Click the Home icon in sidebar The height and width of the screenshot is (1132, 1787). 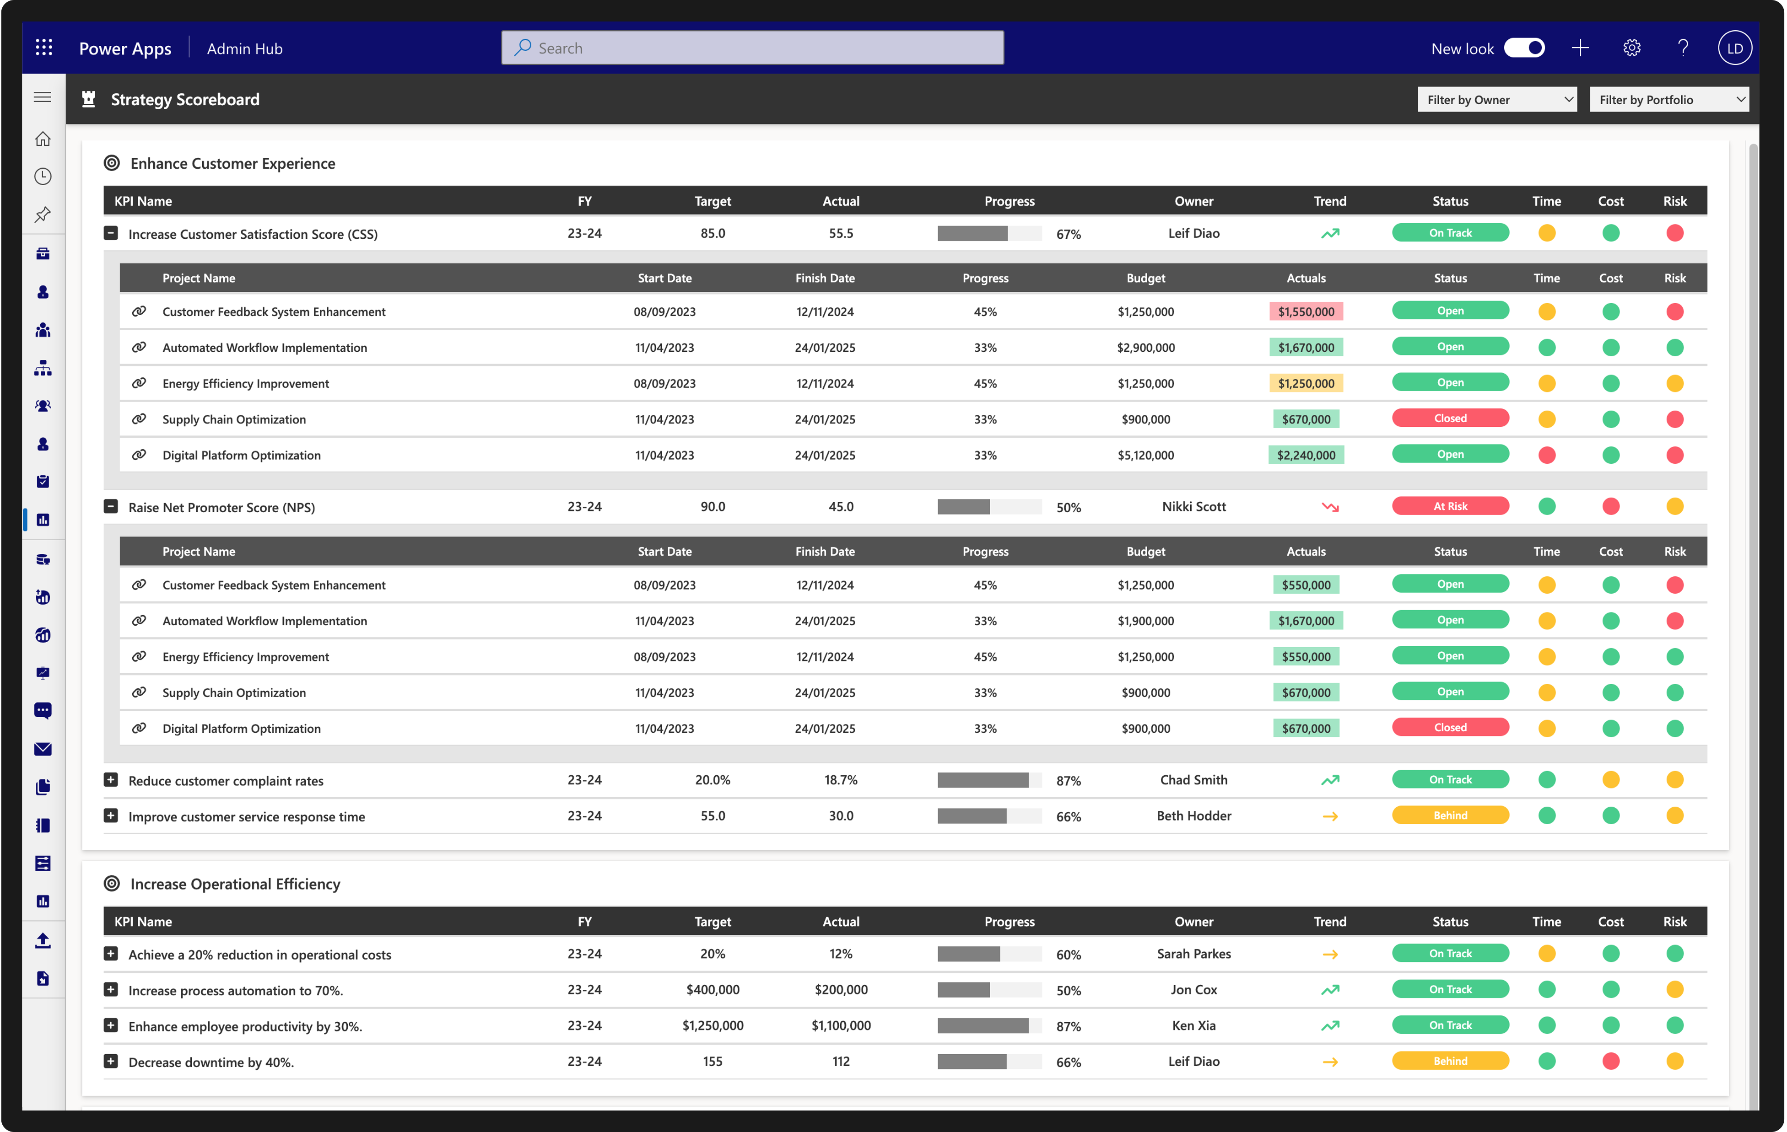click(43, 139)
